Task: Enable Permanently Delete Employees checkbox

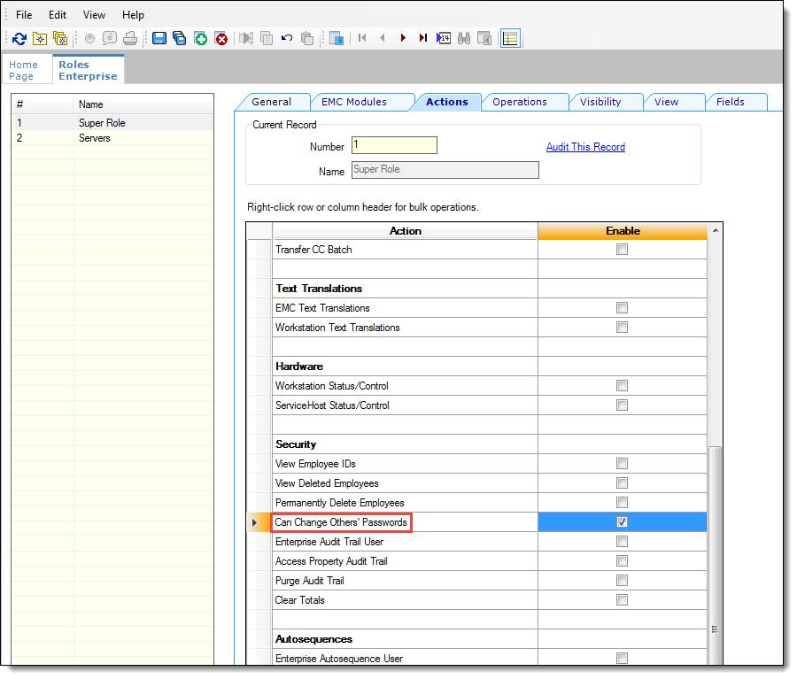Action: click(x=622, y=502)
